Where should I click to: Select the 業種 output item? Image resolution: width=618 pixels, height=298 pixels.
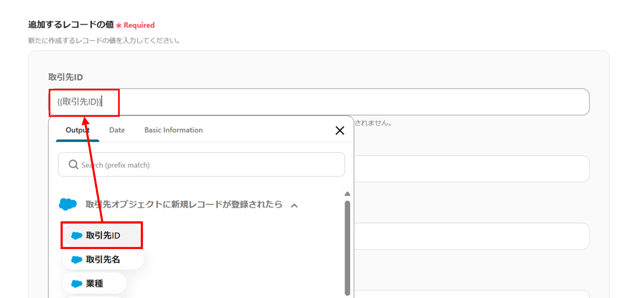(94, 283)
